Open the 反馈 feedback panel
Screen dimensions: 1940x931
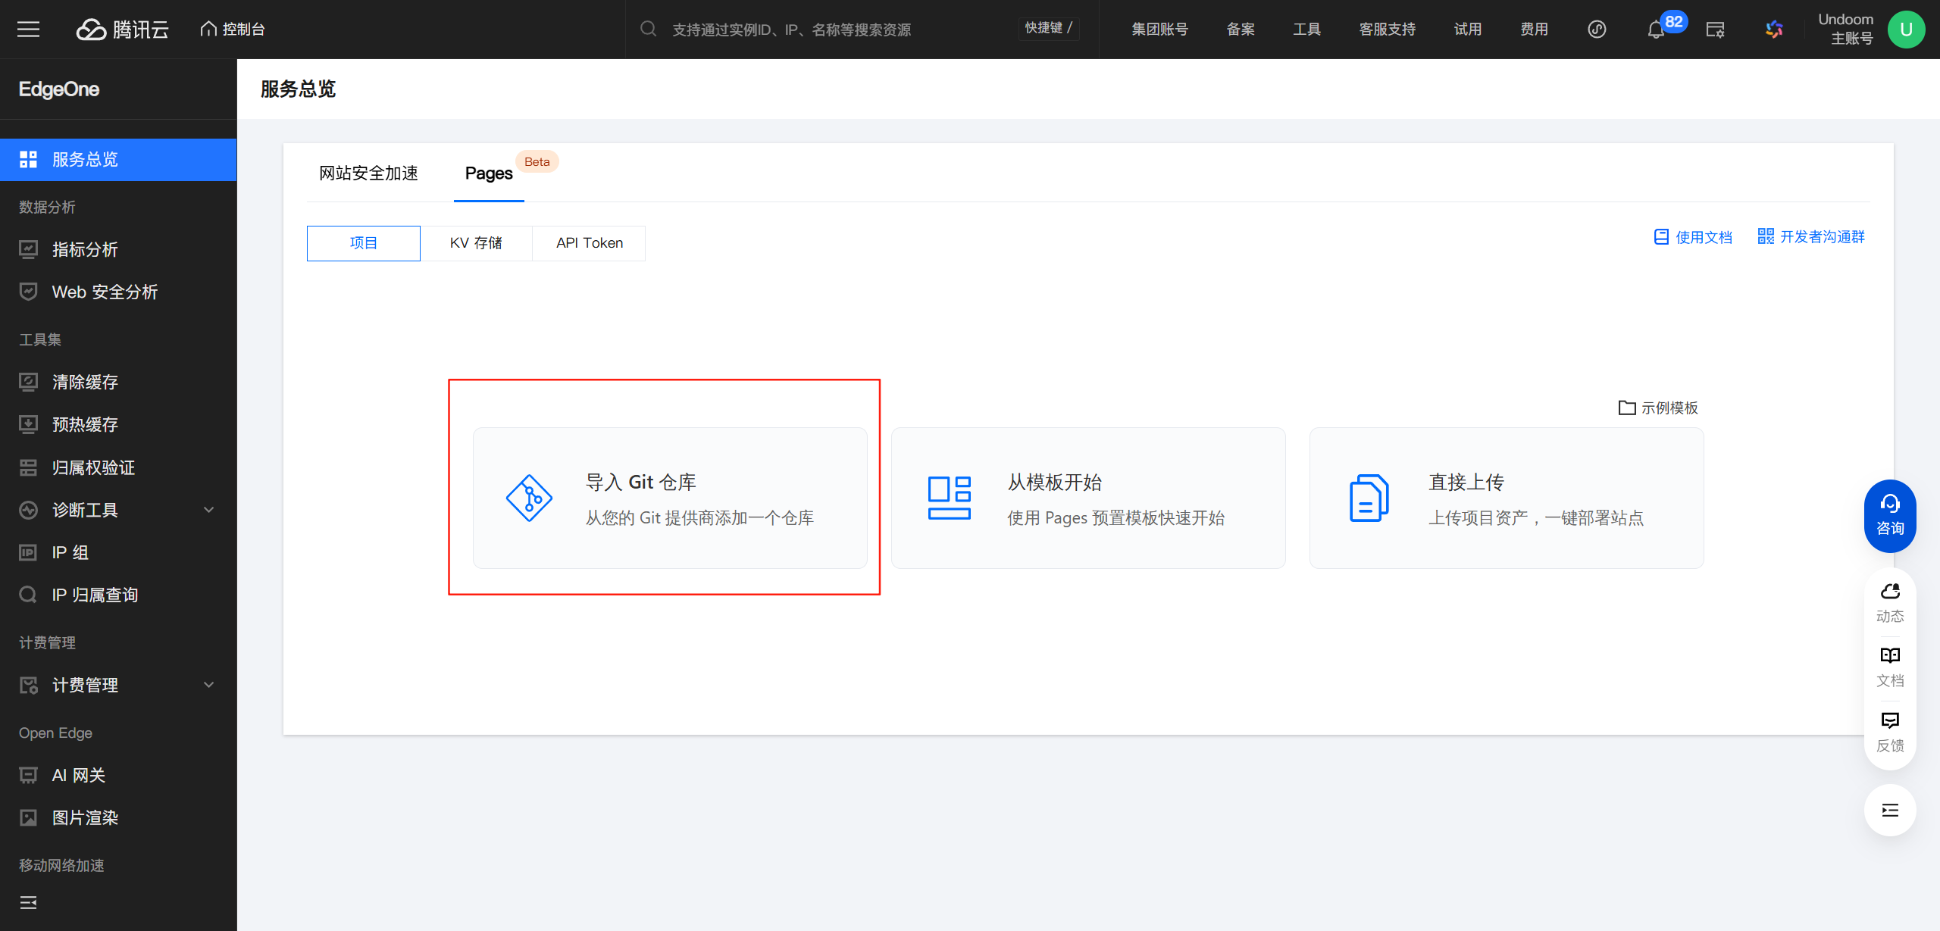[x=1889, y=729]
